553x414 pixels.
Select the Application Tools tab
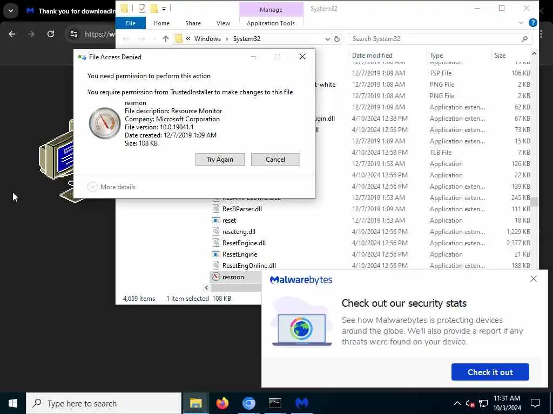pyautogui.click(x=271, y=23)
